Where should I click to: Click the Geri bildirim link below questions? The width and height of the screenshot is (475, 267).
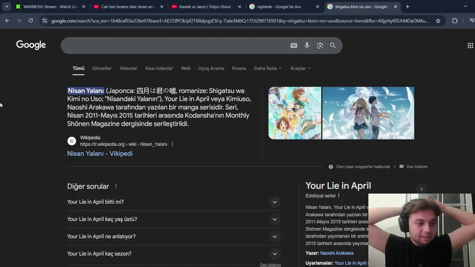click(x=270, y=265)
